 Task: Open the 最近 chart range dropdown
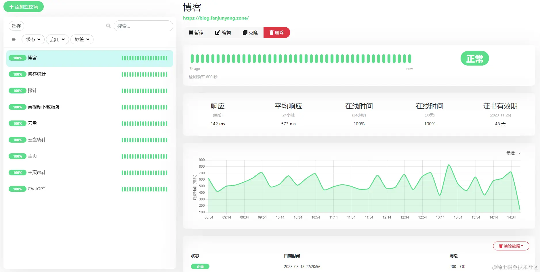coord(514,153)
